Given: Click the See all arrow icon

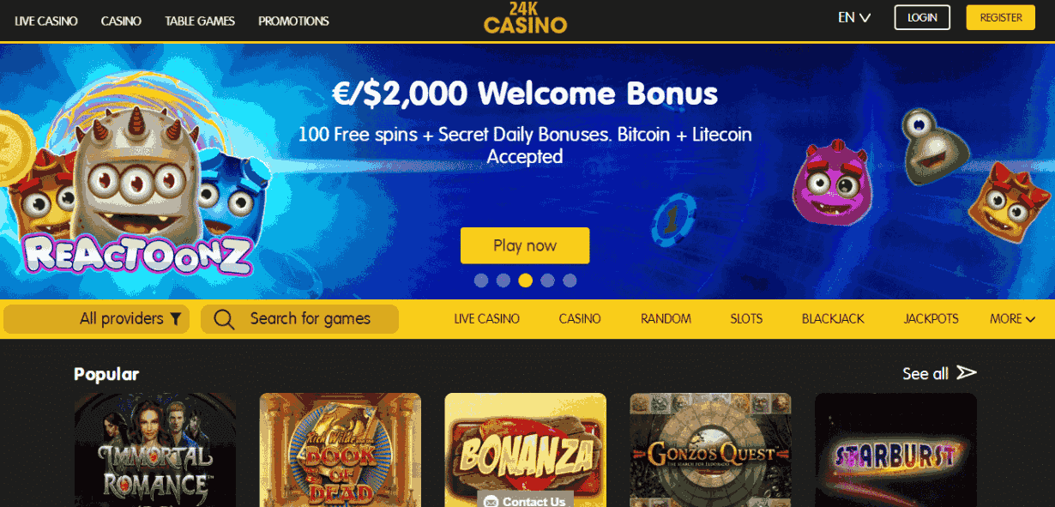Looking at the screenshot, I should (967, 372).
